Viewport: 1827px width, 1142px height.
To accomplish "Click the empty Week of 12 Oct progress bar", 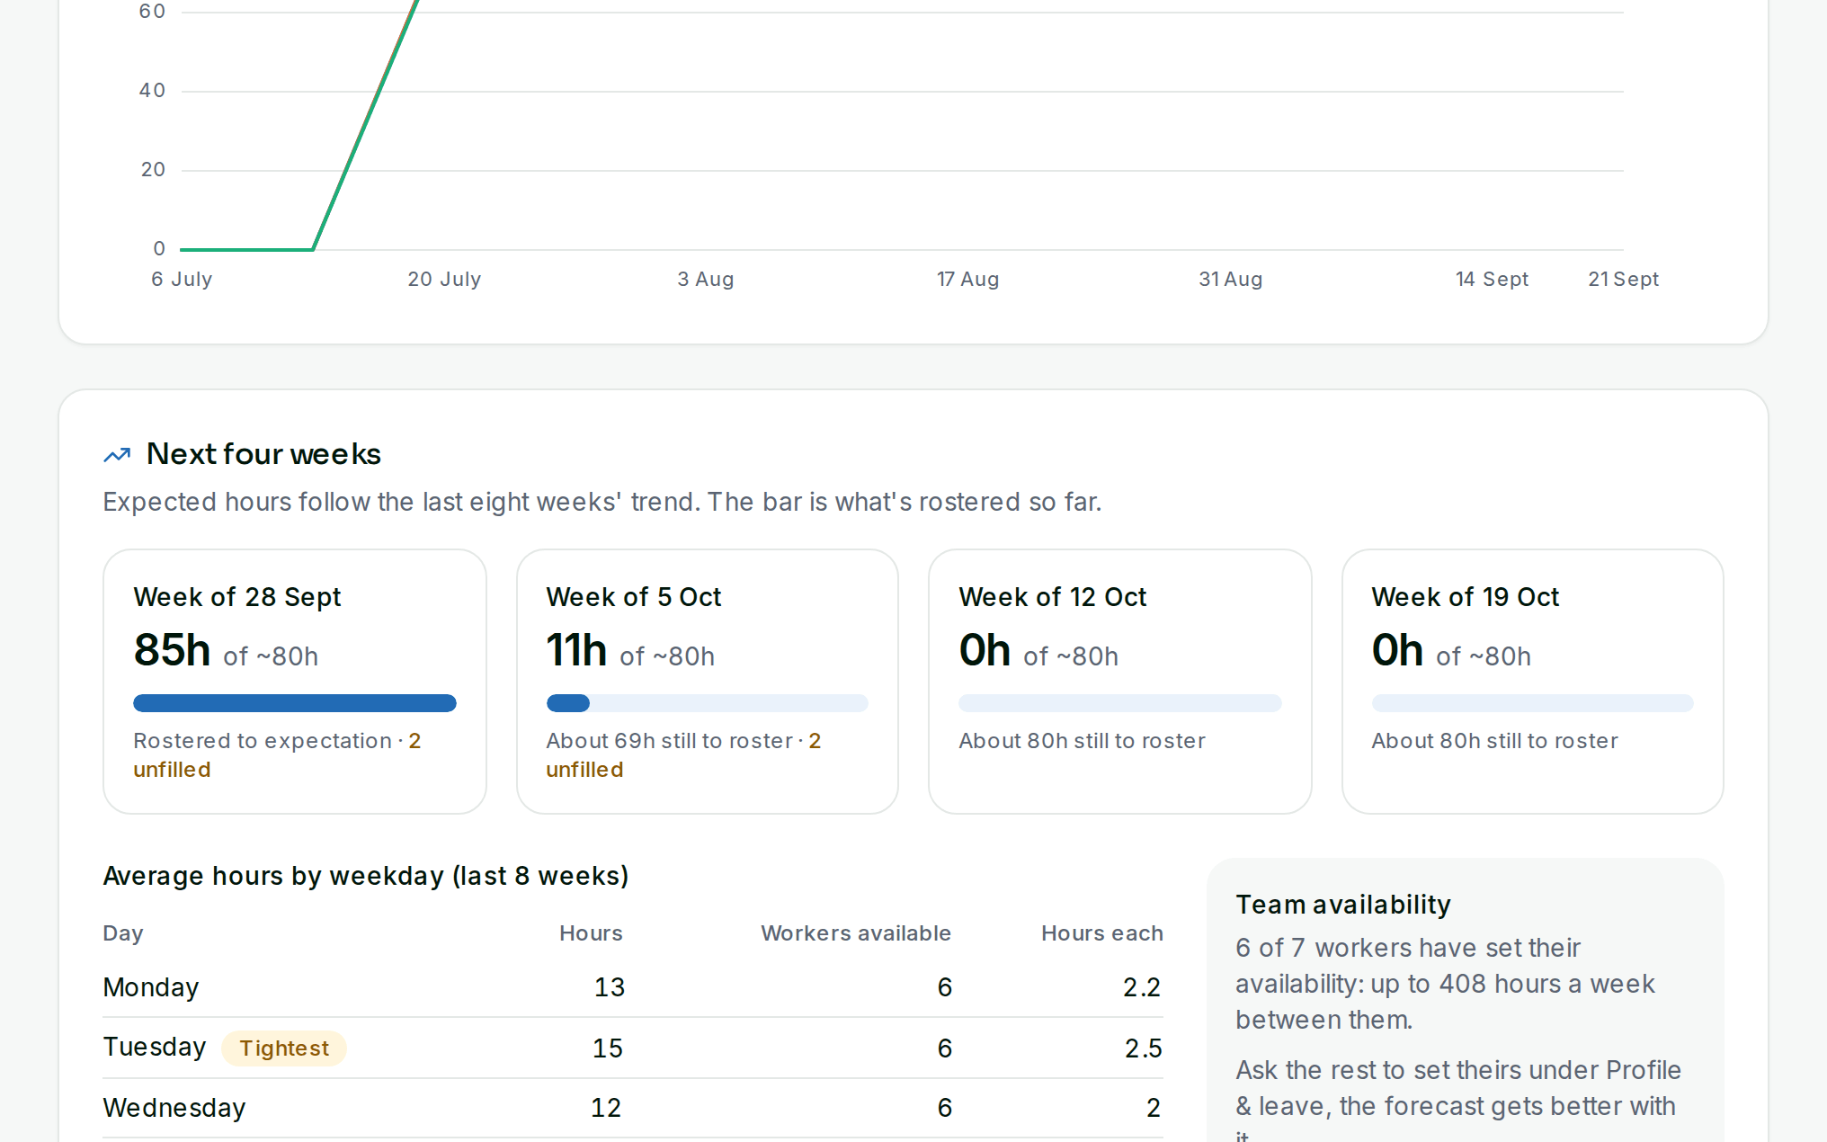I will (1120, 703).
